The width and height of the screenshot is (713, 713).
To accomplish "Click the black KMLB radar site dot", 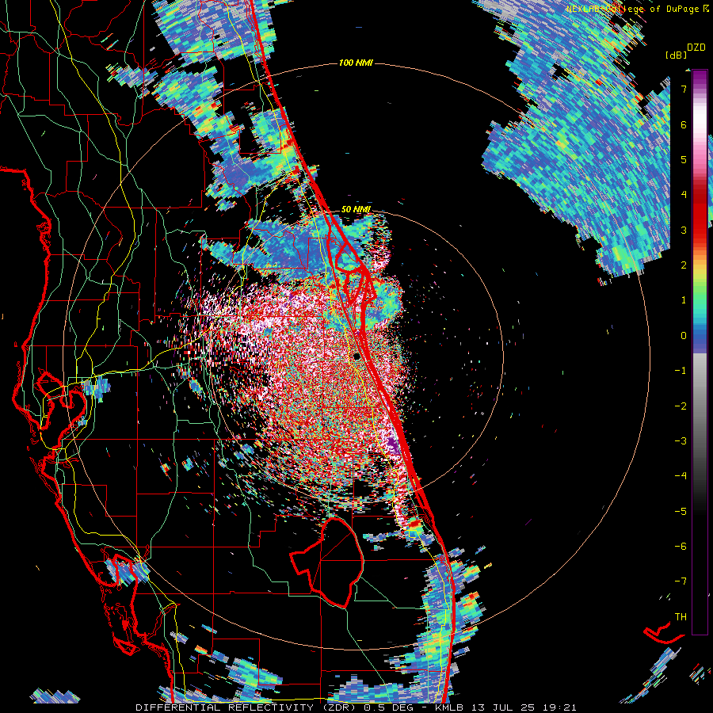I will tap(357, 356).
